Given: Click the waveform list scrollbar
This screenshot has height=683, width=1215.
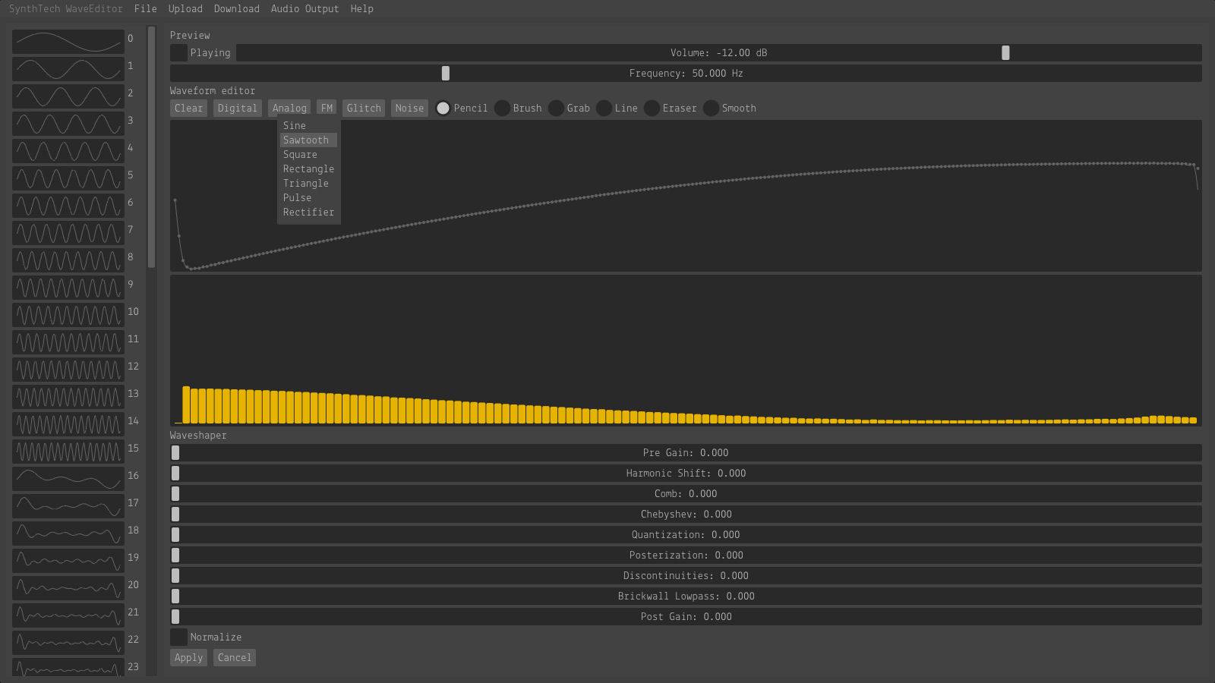Looking at the screenshot, I should click(x=151, y=148).
